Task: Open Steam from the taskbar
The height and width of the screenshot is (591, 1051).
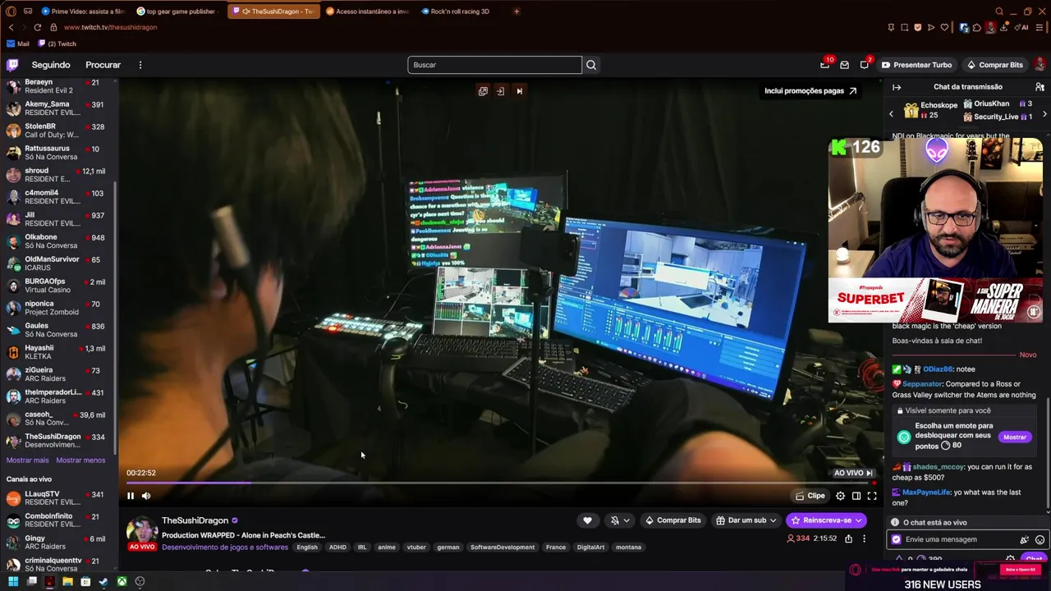Action: (103, 582)
